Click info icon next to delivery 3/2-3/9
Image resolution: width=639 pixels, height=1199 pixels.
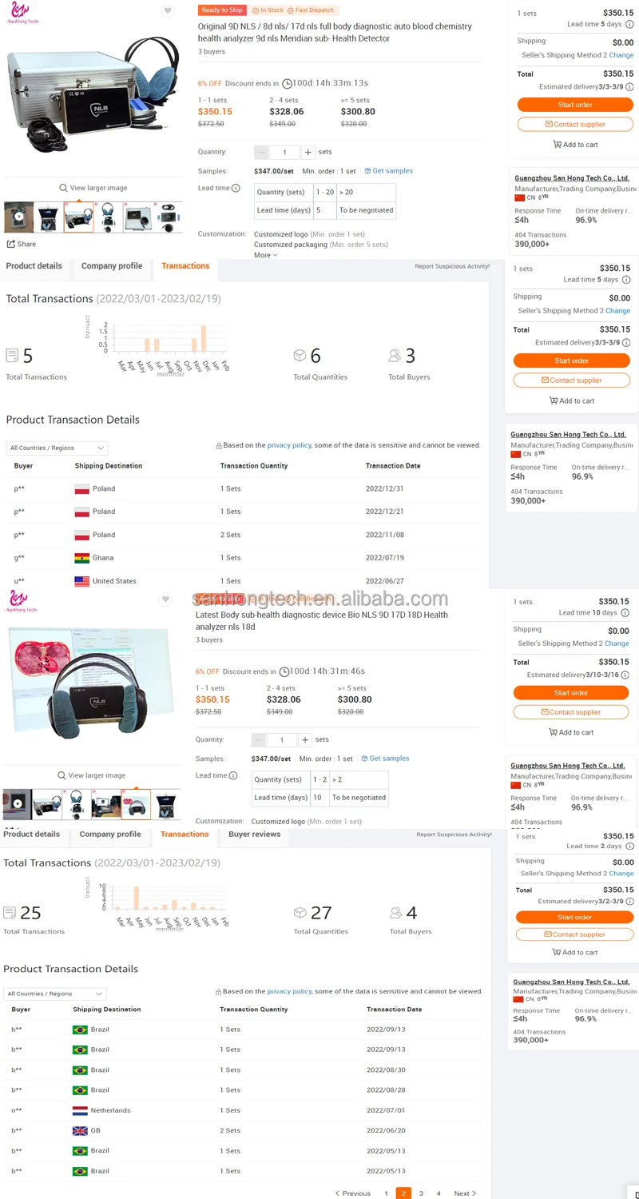point(629,901)
